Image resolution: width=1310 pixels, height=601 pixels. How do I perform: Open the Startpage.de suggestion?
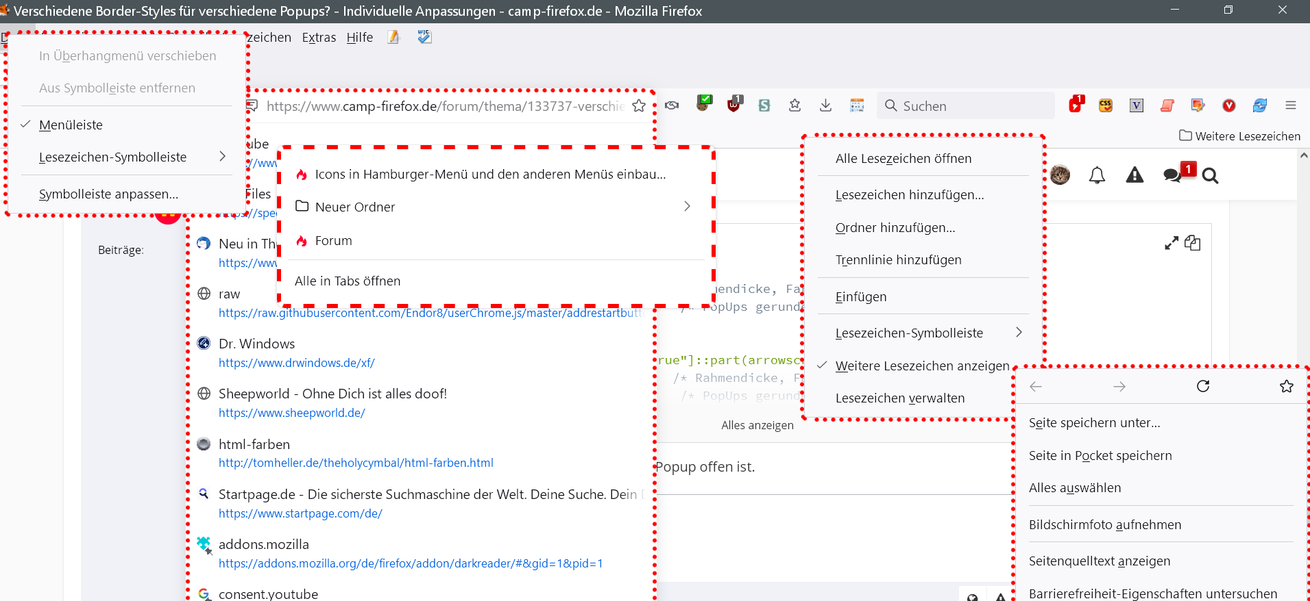click(x=420, y=503)
